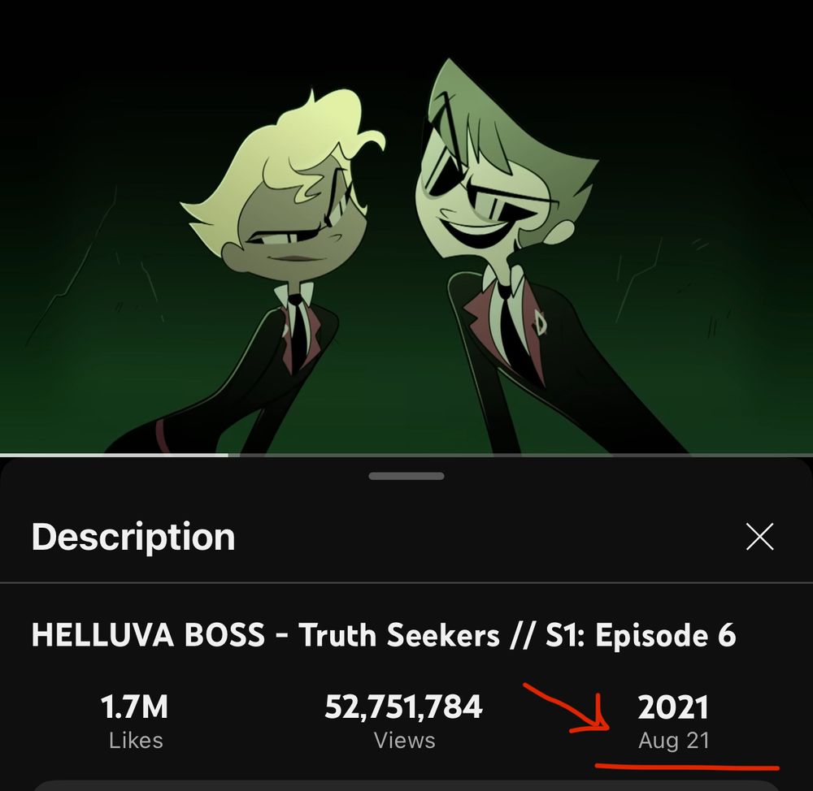Tap the Aug 21 upload date
Screen dimensions: 813x791
point(673,741)
